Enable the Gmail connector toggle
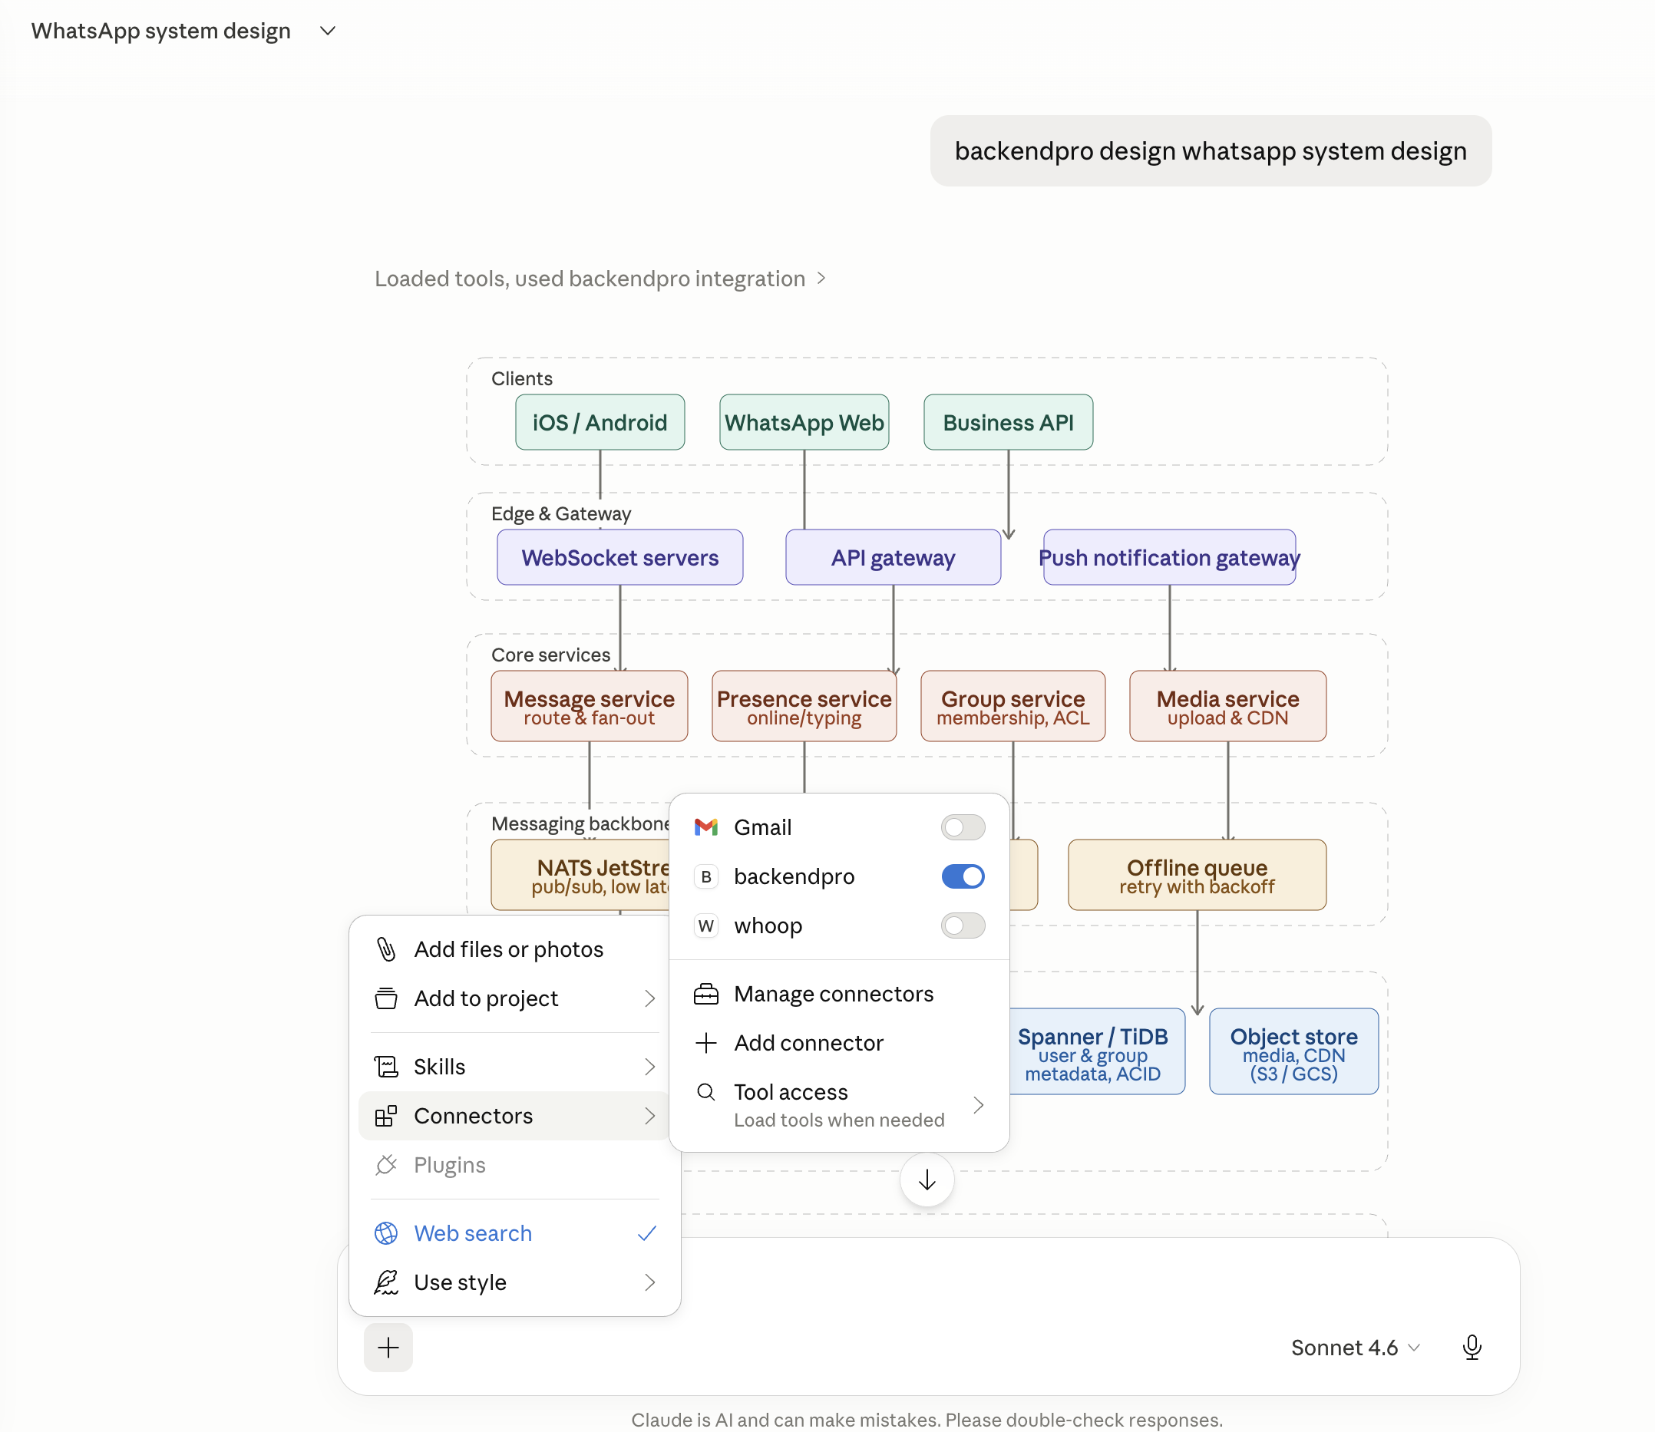Image resolution: width=1655 pixels, height=1432 pixels. [x=963, y=827]
